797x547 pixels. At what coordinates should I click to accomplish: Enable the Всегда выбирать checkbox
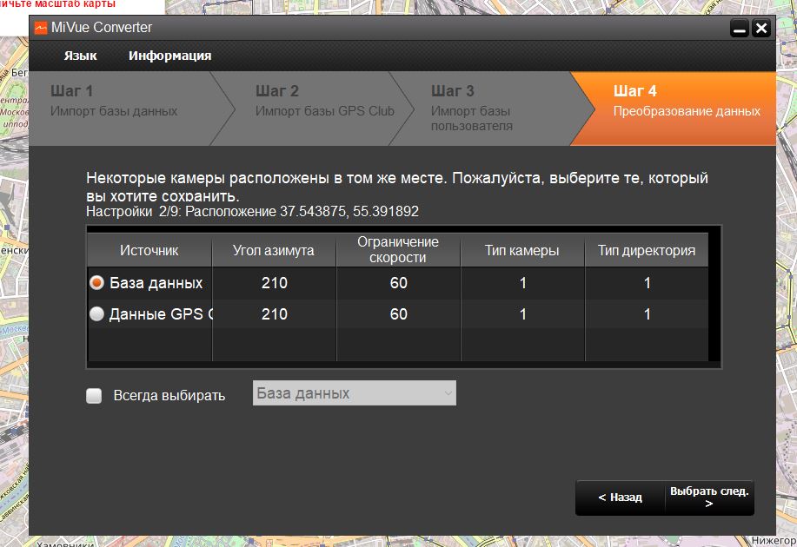[94, 396]
